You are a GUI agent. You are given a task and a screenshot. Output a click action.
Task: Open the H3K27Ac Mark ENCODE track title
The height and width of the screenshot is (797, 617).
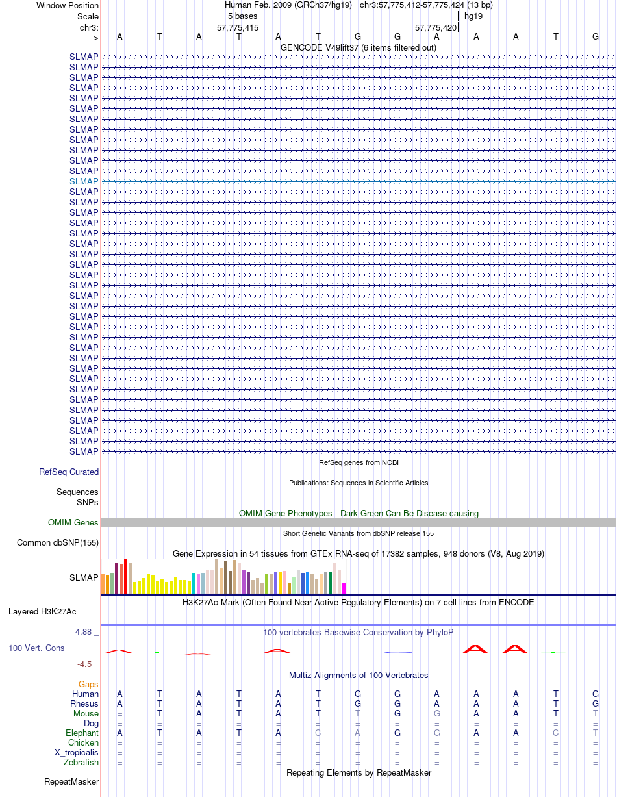[359, 602]
